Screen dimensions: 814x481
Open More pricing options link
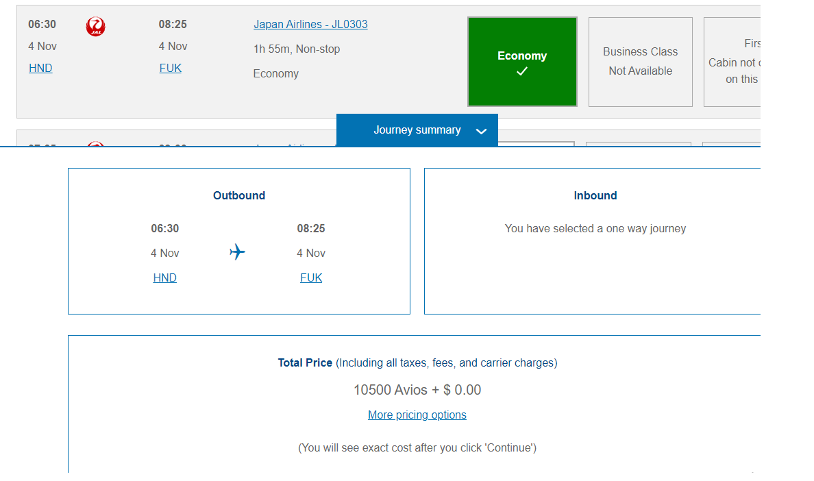click(417, 415)
